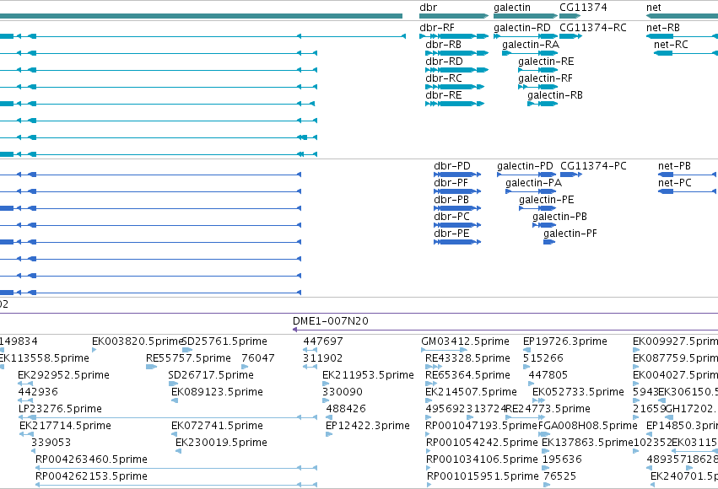Click transcript galectin-RF
Viewport: 718px width, 489px height.
[545, 78]
